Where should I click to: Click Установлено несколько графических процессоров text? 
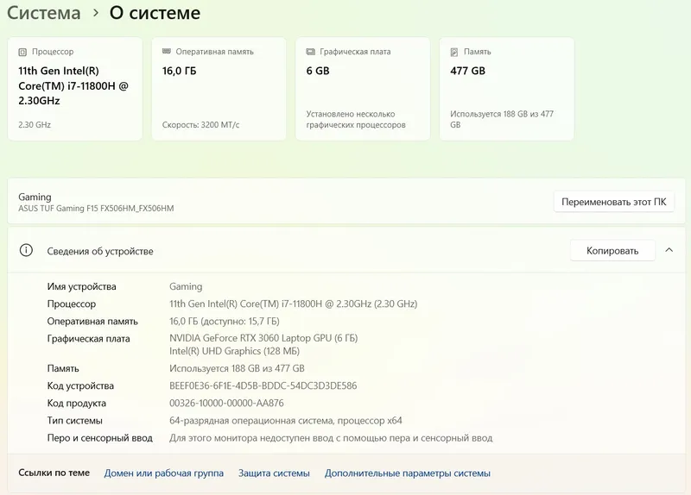[x=356, y=119]
